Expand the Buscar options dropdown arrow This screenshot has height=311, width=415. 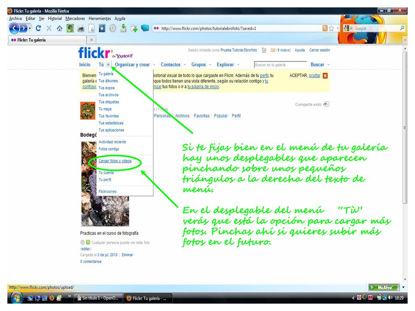coord(328,65)
